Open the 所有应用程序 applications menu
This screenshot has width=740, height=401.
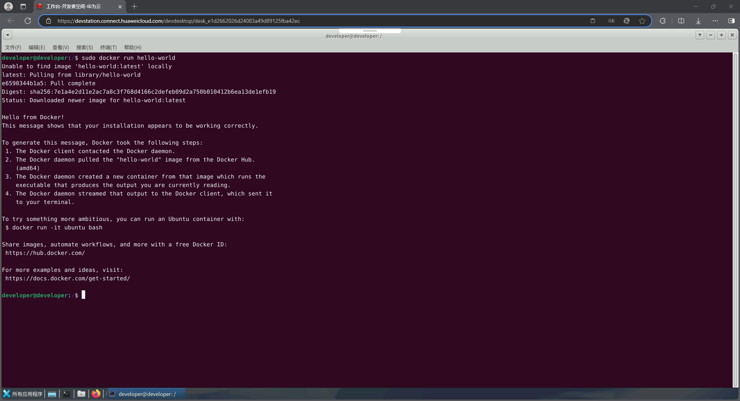[23, 394]
